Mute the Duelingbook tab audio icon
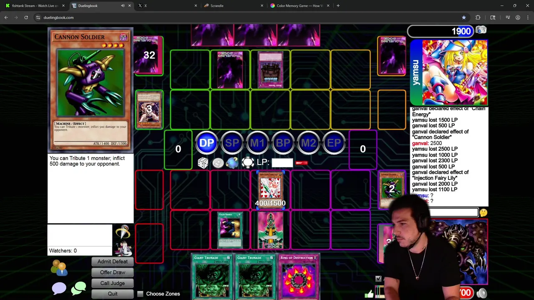Screen dimensions: 534x300 click(123, 6)
